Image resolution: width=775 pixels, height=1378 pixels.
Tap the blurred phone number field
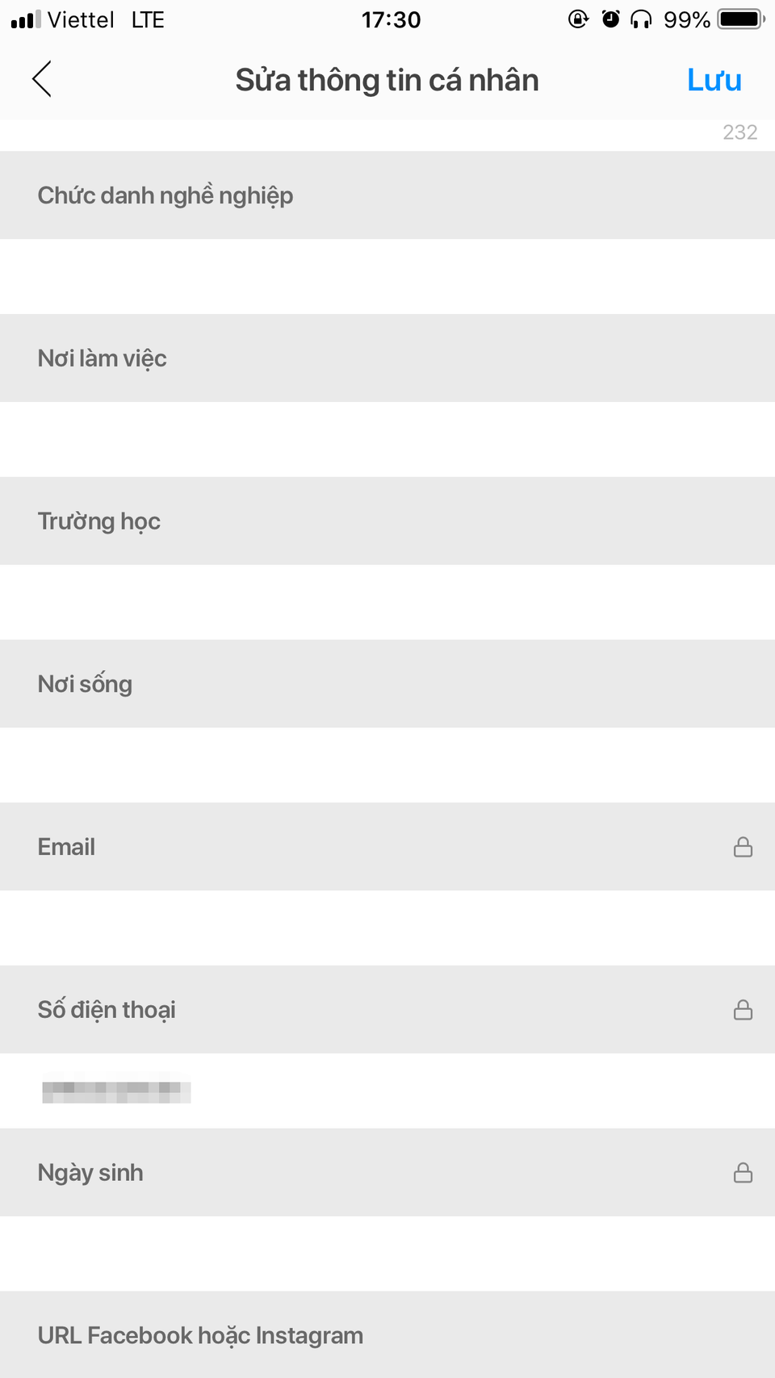tap(117, 1091)
